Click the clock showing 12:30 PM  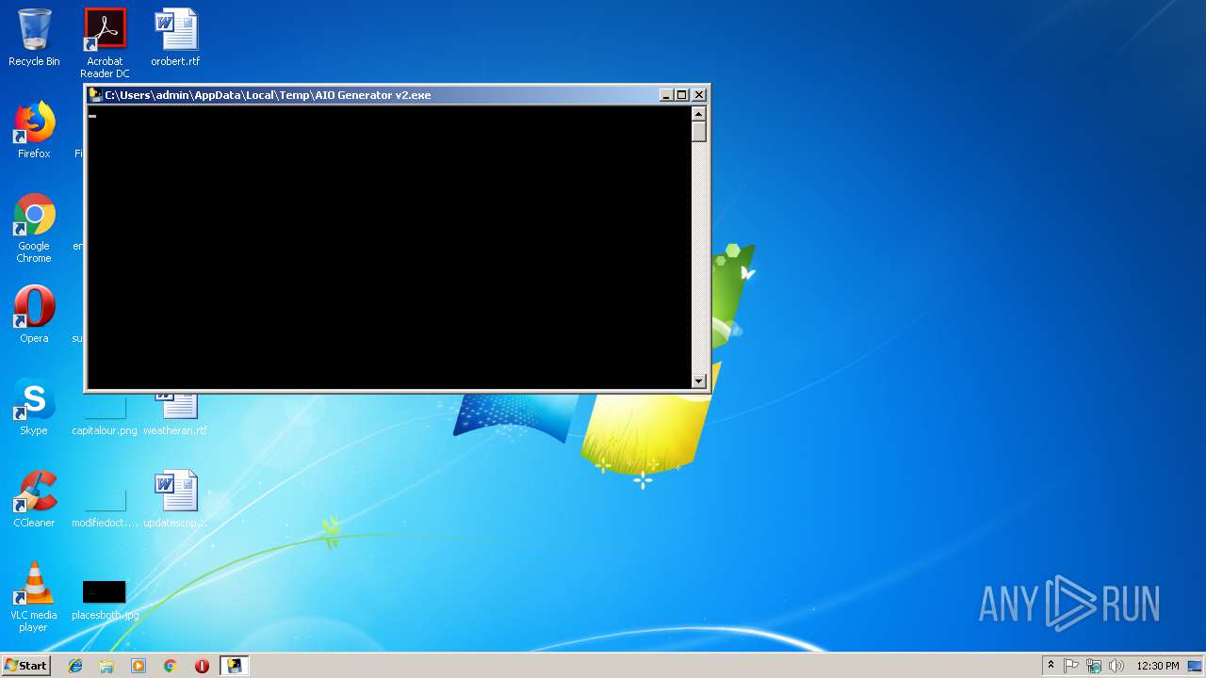pos(1158,666)
